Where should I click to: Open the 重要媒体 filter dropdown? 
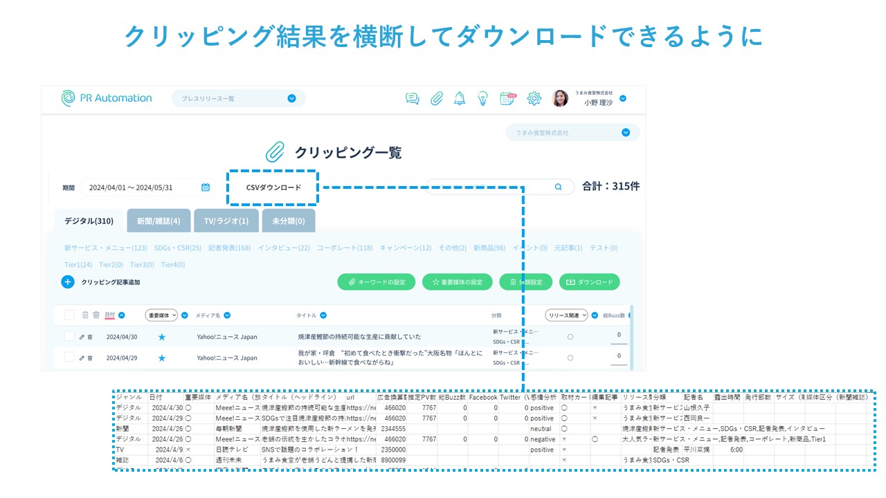(x=161, y=315)
